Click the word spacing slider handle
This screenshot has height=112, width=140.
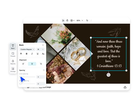pyautogui.click(x=21, y=84)
